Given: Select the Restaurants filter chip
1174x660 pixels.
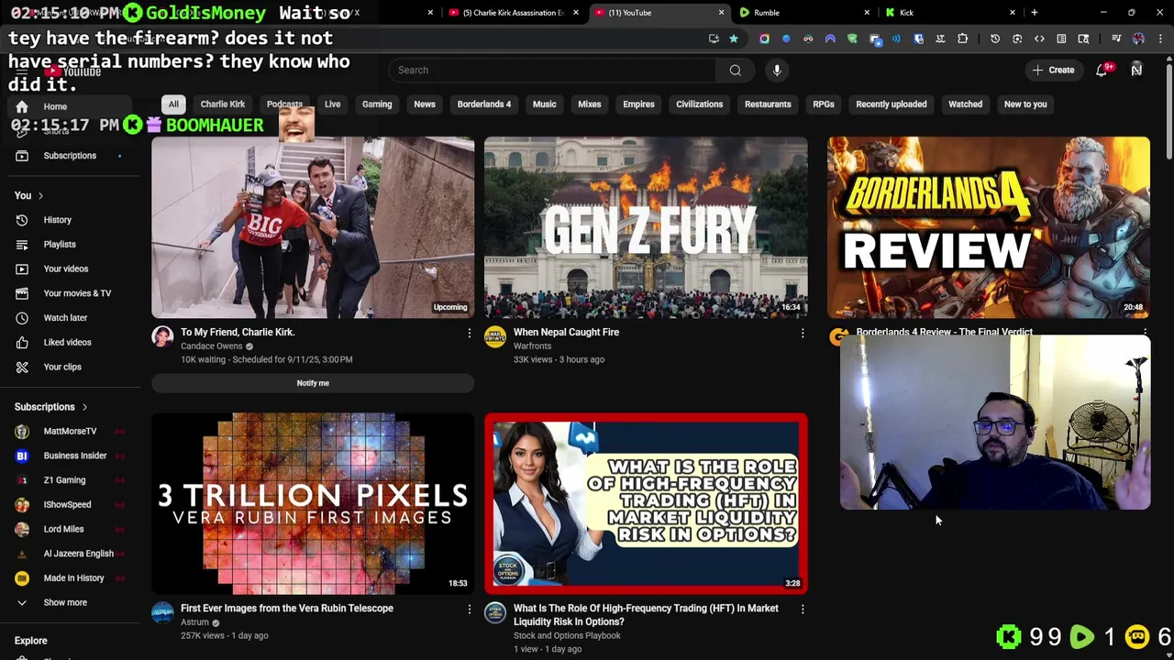Looking at the screenshot, I should click(768, 104).
